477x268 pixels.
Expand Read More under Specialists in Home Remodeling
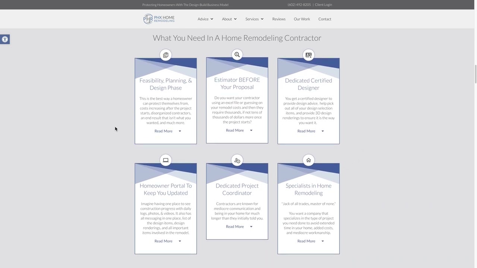tap(310, 241)
